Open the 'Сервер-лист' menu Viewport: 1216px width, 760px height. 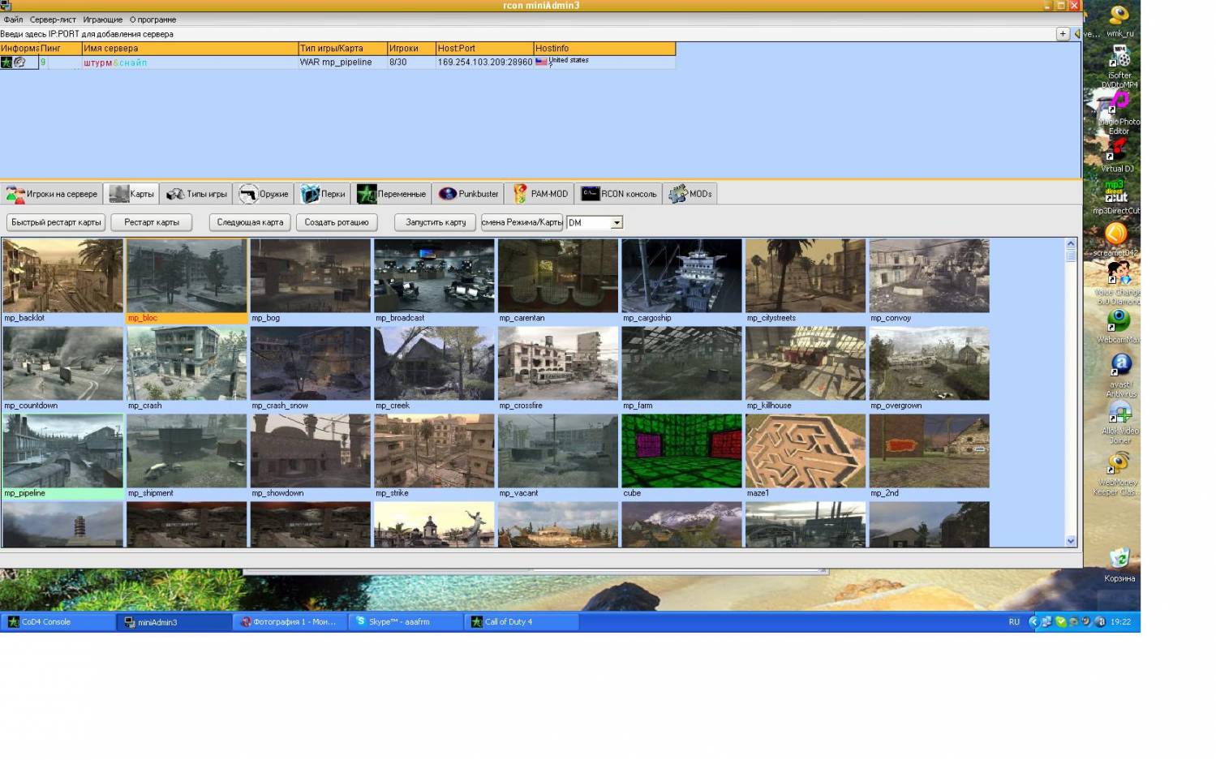tap(53, 19)
